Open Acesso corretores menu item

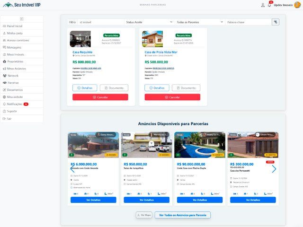click(x=22, y=40)
